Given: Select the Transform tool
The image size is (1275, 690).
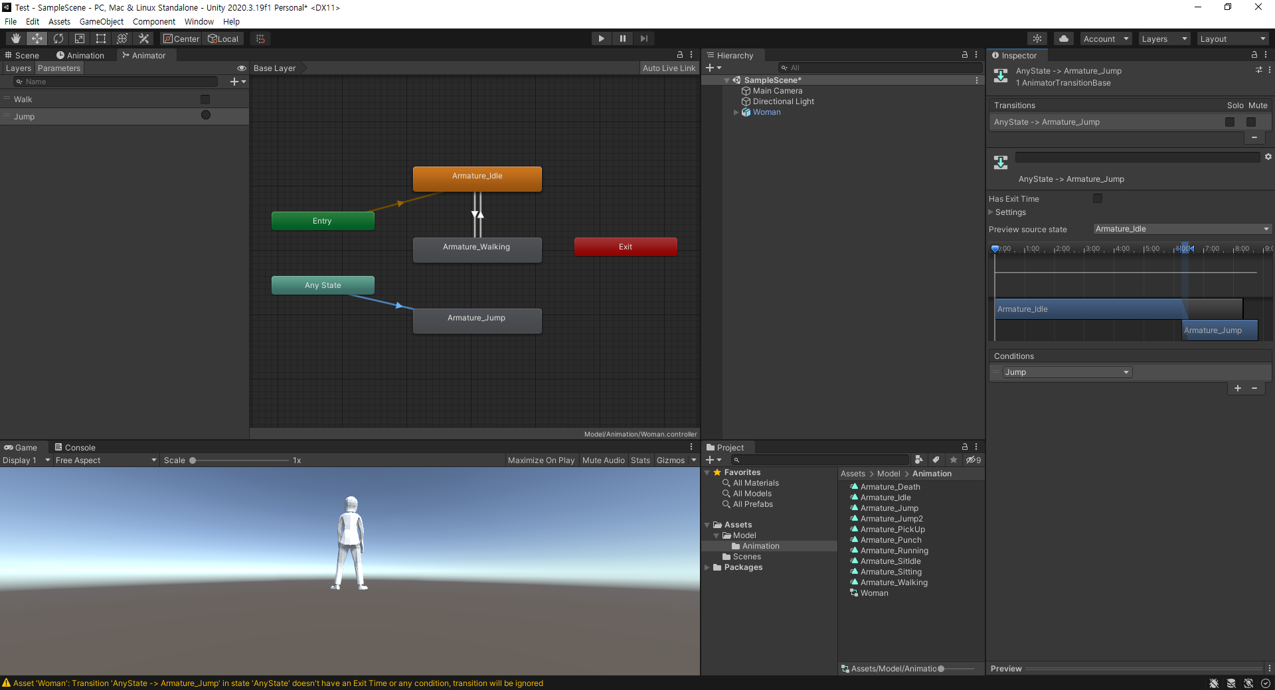Looking at the screenshot, I should click(x=122, y=38).
